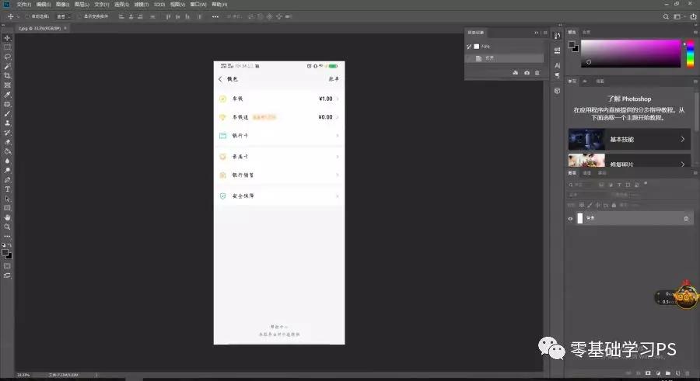Image resolution: width=700 pixels, height=381 pixels.
Task: Select the Move tool in the toolbox
Action: (7, 38)
